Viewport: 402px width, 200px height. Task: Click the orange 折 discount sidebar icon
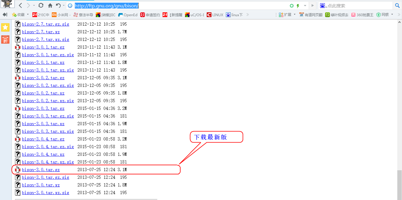(5, 39)
